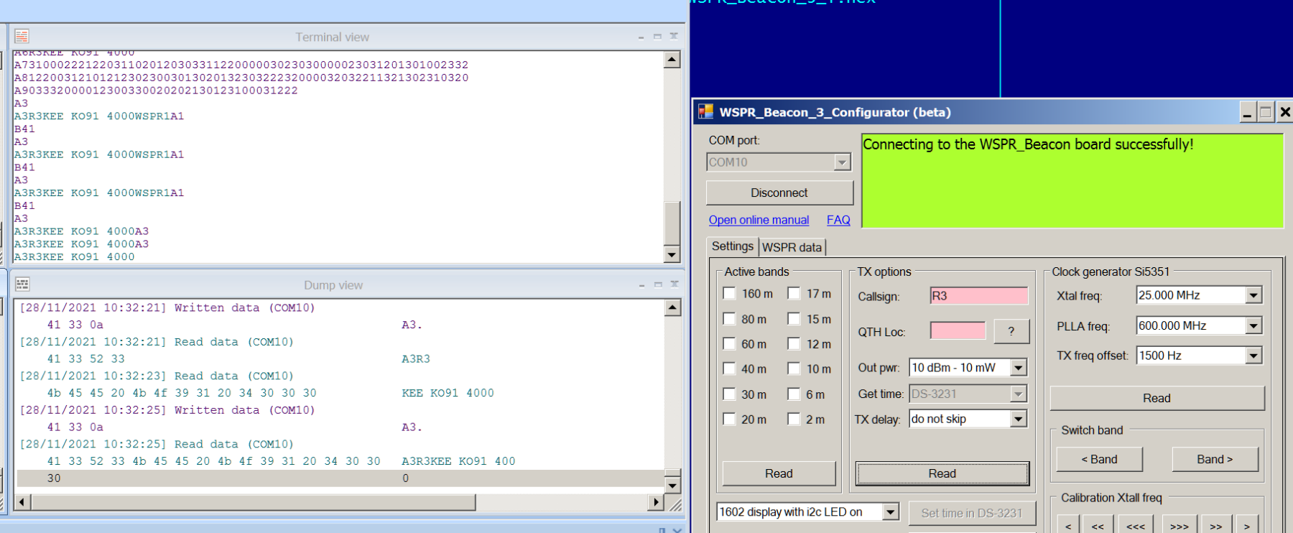Enable the 60 m band checkbox
The width and height of the screenshot is (1293, 533).
coord(730,344)
